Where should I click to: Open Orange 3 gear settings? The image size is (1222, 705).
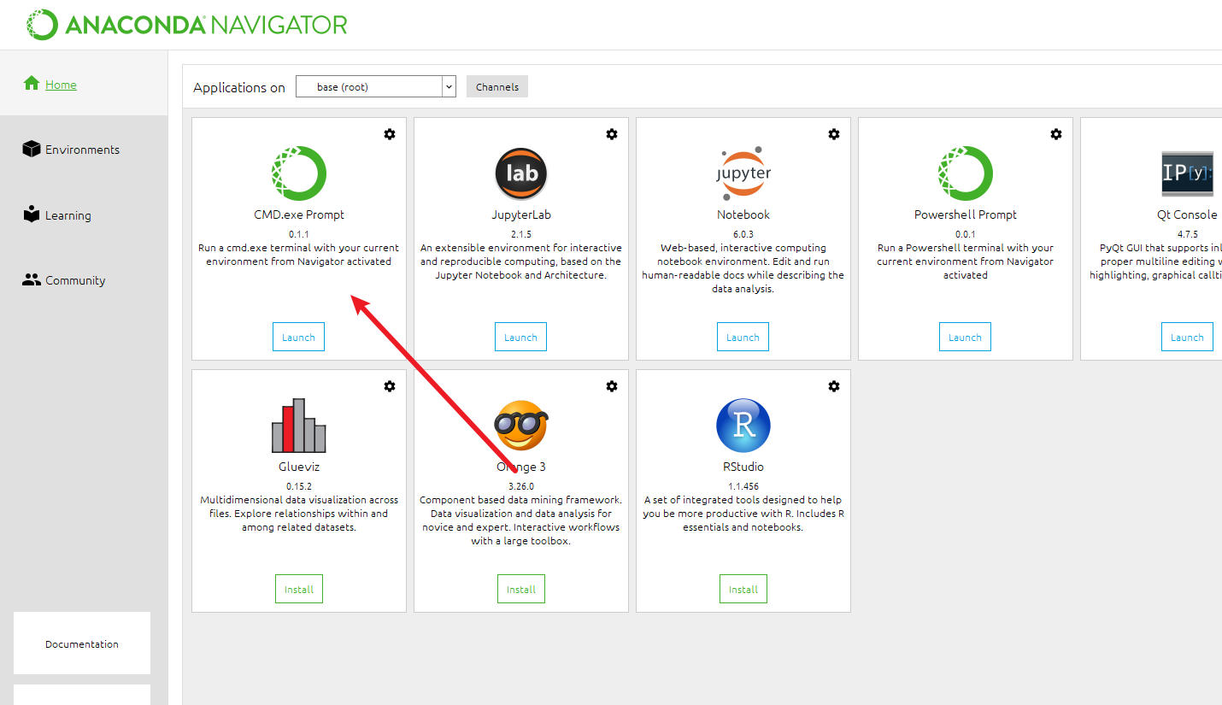[x=612, y=386]
